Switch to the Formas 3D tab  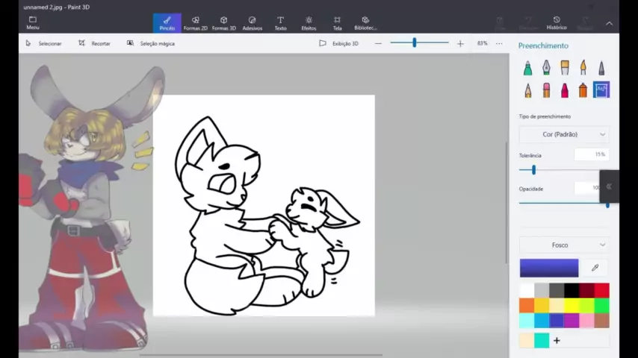click(x=223, y=23)
